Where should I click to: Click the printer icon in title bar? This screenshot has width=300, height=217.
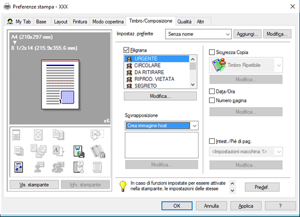pos(7,7)
